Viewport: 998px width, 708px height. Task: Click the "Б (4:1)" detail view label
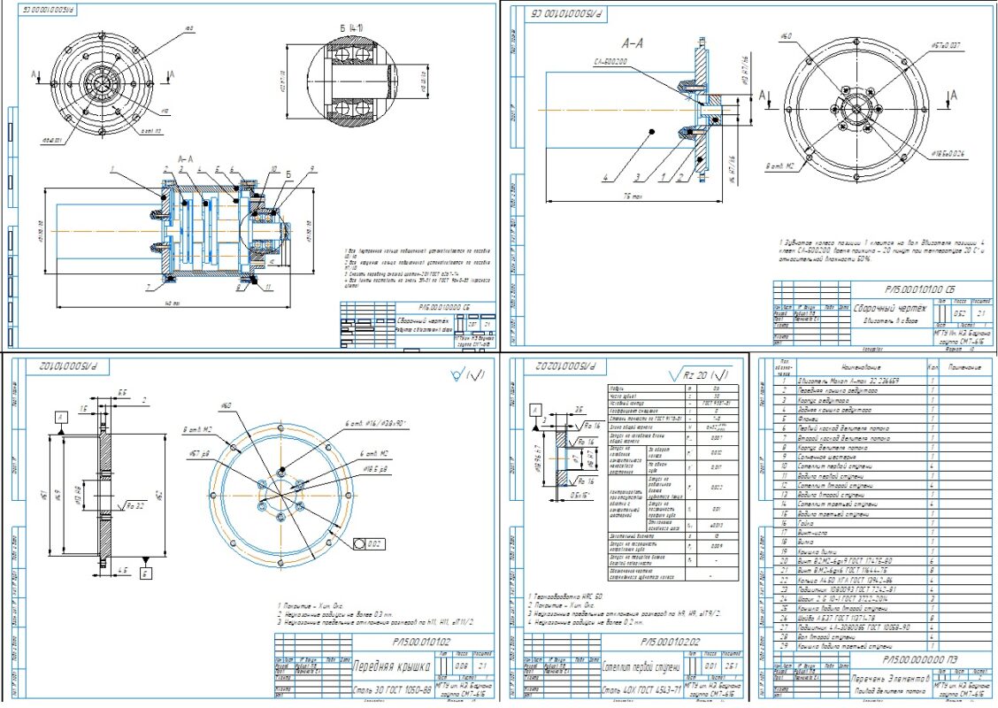(x=350, y=28)
